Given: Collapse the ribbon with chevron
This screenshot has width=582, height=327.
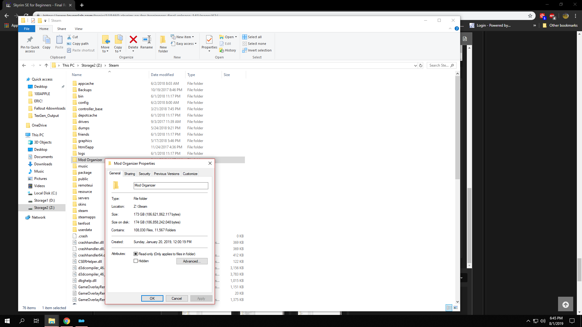Looking at the screenshot, I should click(450, 28).
